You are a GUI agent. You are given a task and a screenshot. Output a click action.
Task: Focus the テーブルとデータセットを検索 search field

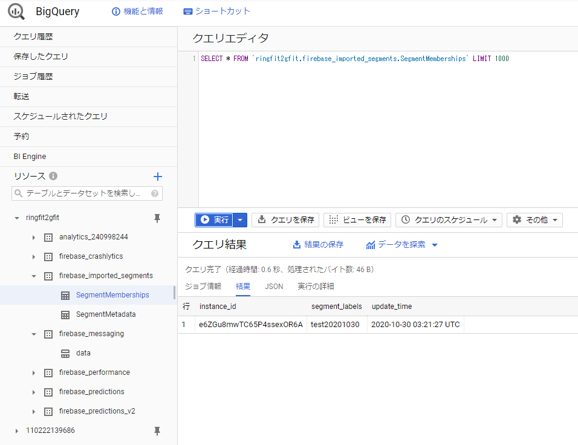(x=87, y=193)
